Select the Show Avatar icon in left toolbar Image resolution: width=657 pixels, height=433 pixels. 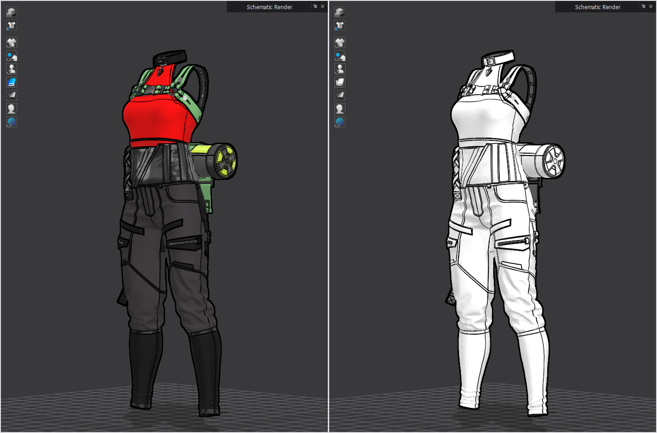pyautogui.click(x=11, y=69)
